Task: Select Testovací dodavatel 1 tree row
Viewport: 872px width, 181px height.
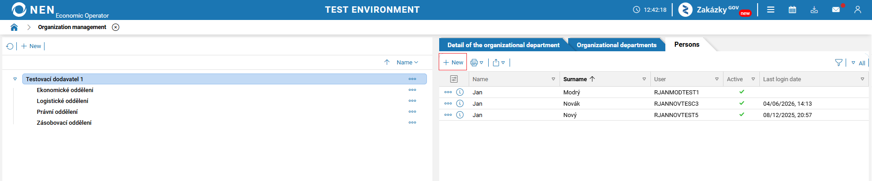Action: (x=224, y=79)
